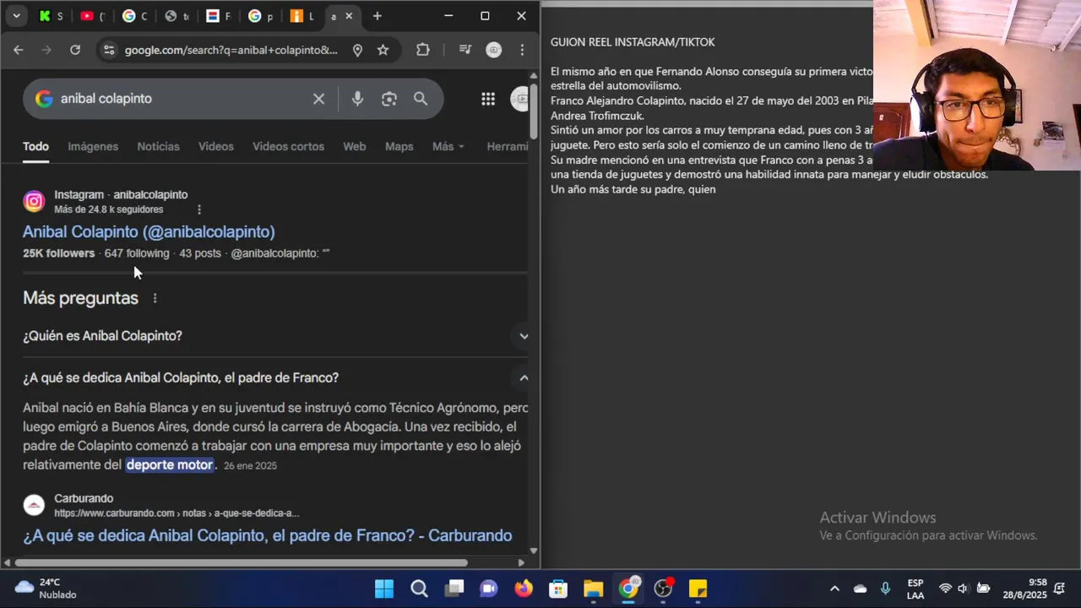Click the horizontal scrollbar at page bottom
This screenshot has width=1081, height=608.
click(x=241, y=562)
